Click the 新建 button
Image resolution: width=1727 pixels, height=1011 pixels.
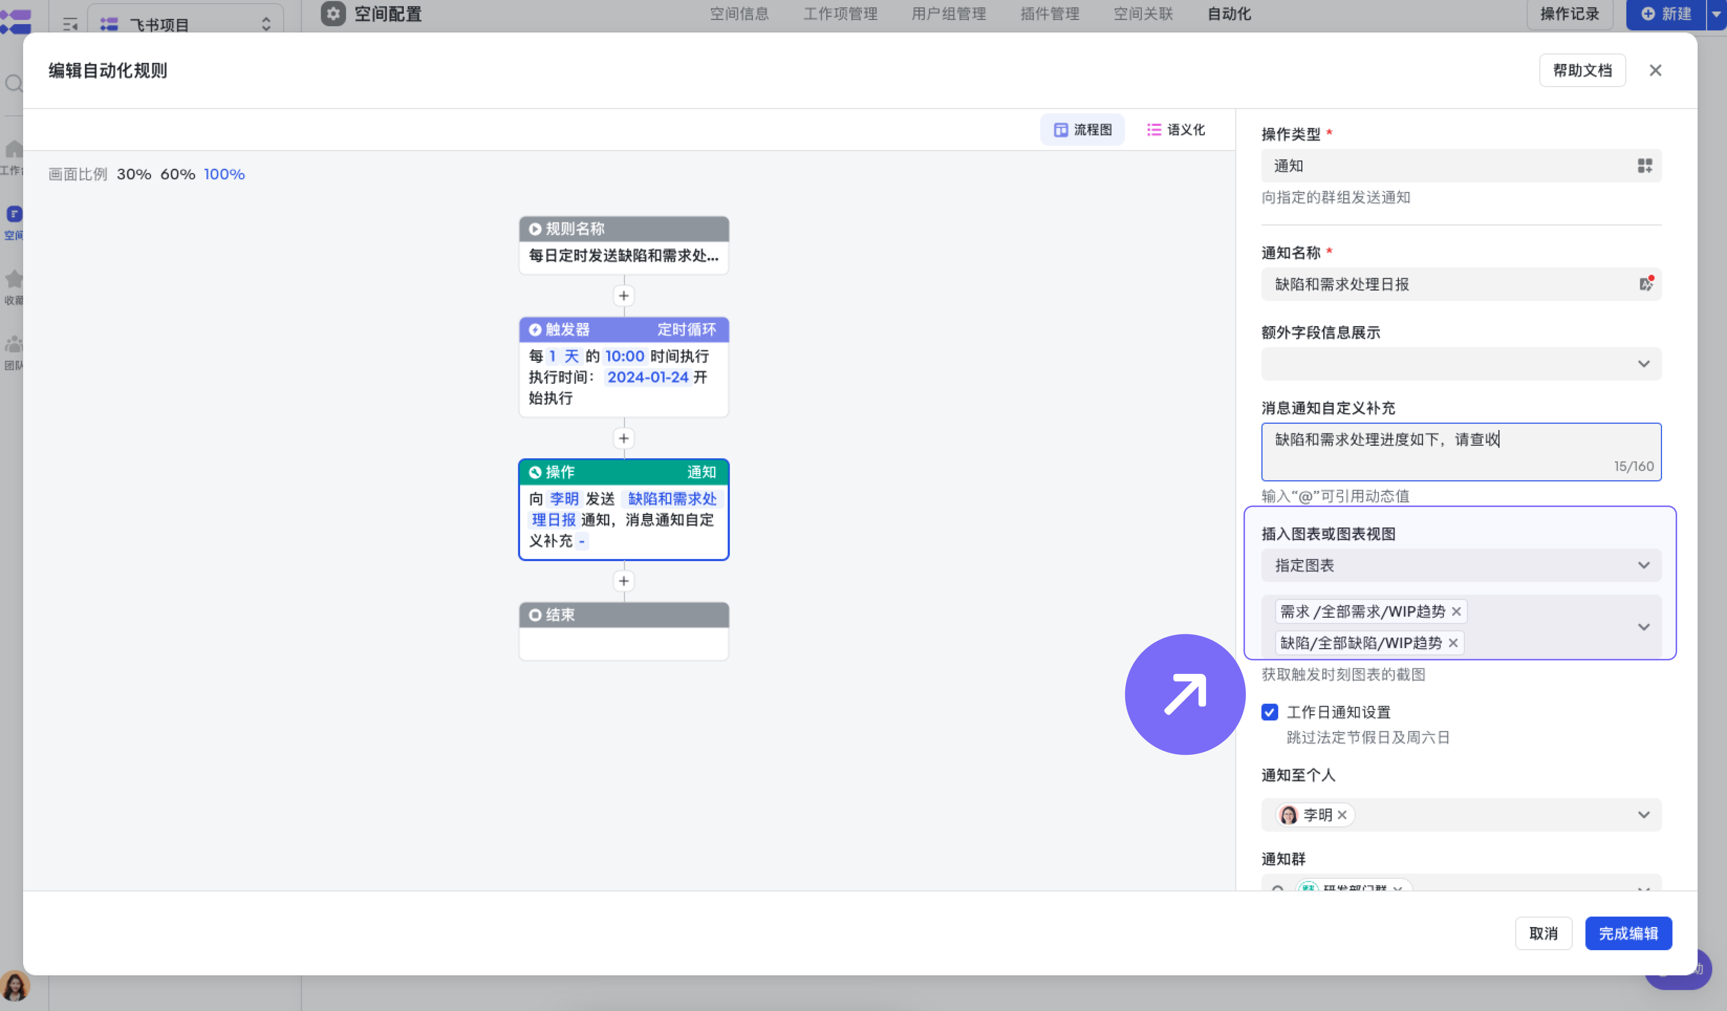click(x=1666, y=14)
